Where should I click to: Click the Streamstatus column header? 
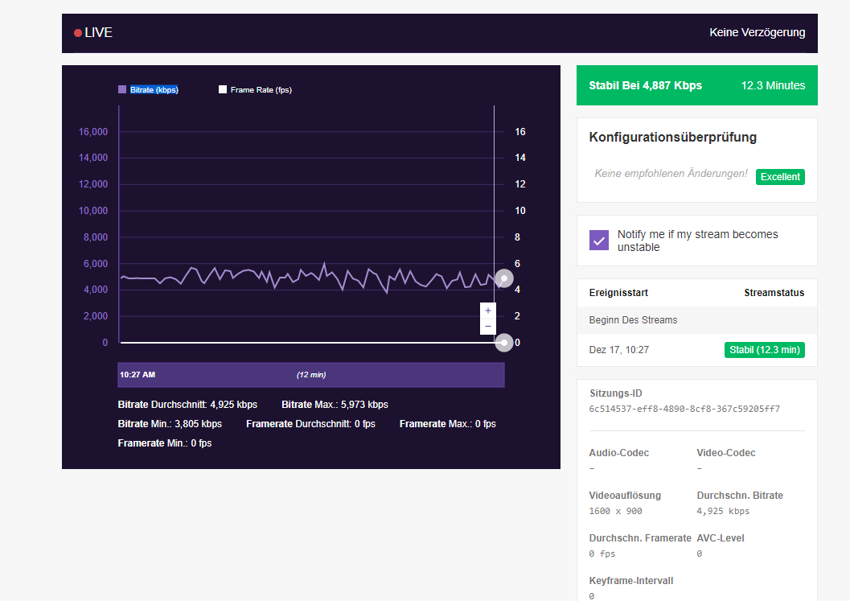pyautogui.click(x=774, y=293)
